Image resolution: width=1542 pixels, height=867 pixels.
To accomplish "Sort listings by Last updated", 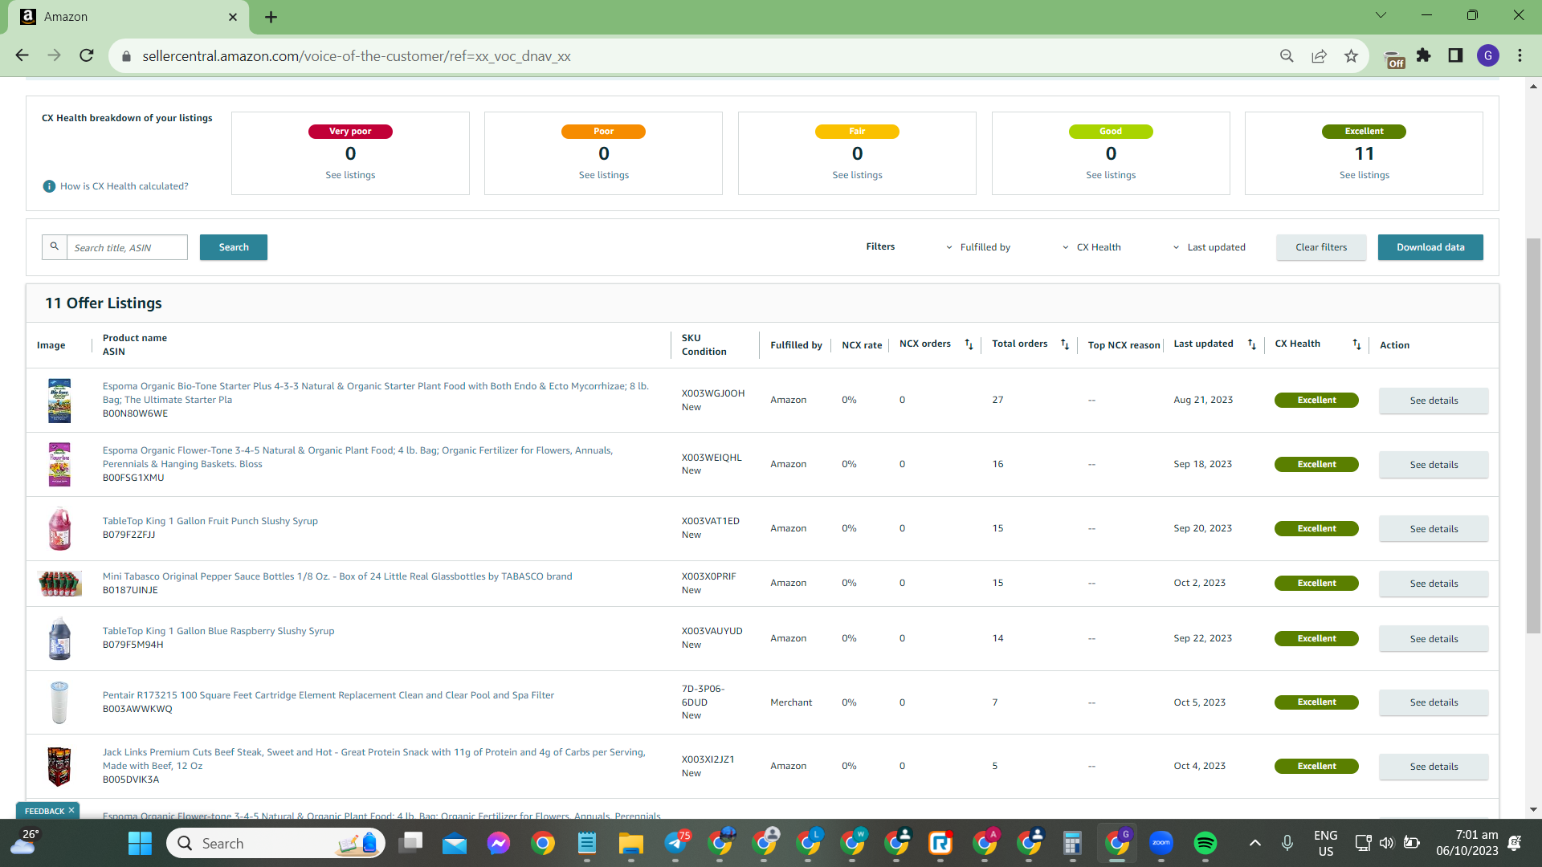I will click(x=1251, y=344).
